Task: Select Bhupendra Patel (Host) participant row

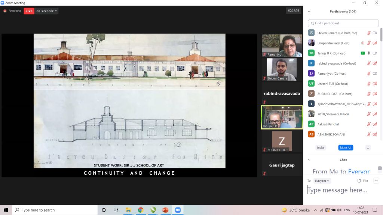Action: tap(343, 43)
